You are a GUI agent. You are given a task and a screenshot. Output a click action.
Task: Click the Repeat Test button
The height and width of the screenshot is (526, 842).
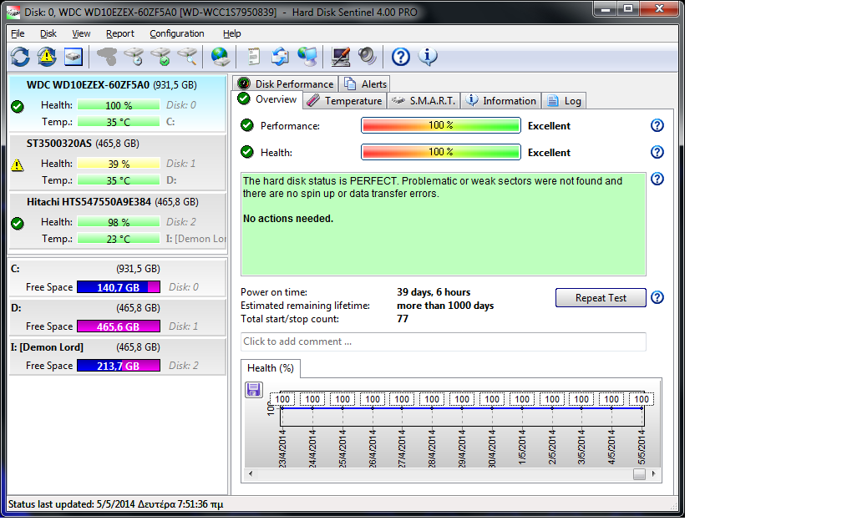[601, 298]
